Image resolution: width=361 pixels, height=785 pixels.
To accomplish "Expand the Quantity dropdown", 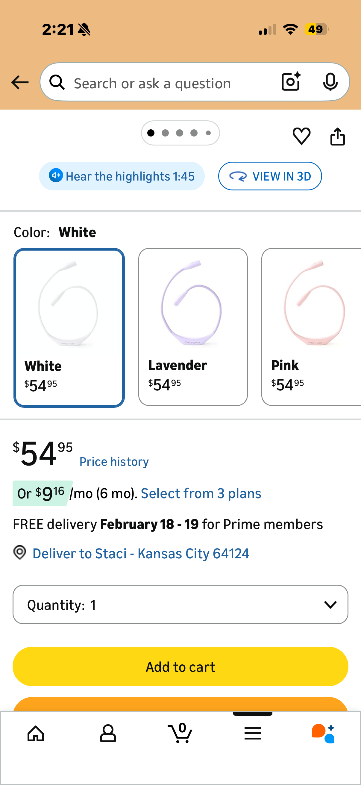I will pyautogui.click(x=180, y=604).
